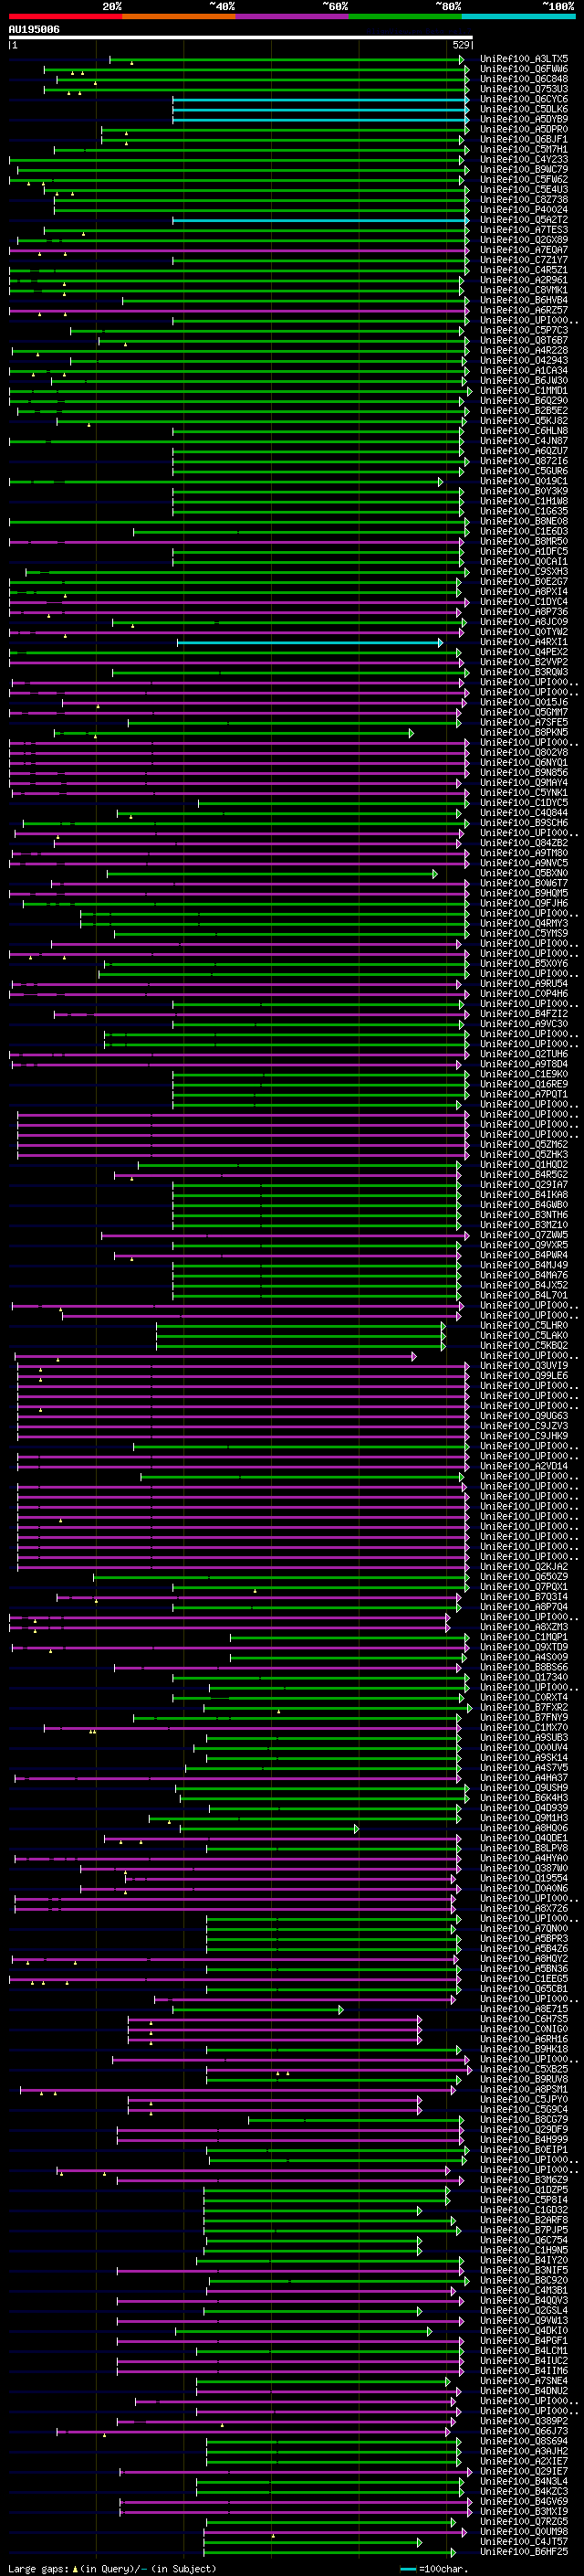
Task: Click the UniRef100_C5P7C3 label
Action: [524, 331]
